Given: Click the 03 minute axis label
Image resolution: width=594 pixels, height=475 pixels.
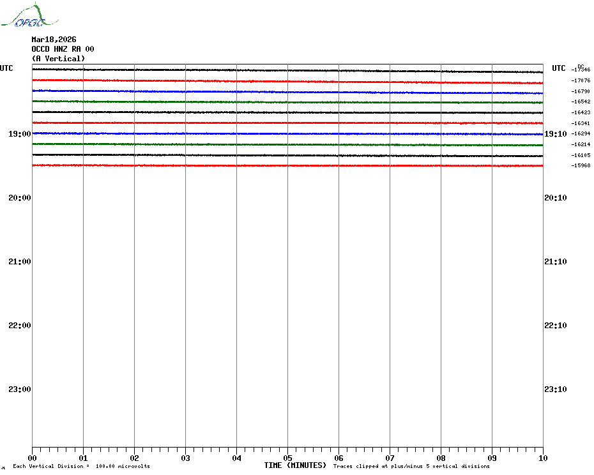Looking at the screenshot, I should [186, 458].
